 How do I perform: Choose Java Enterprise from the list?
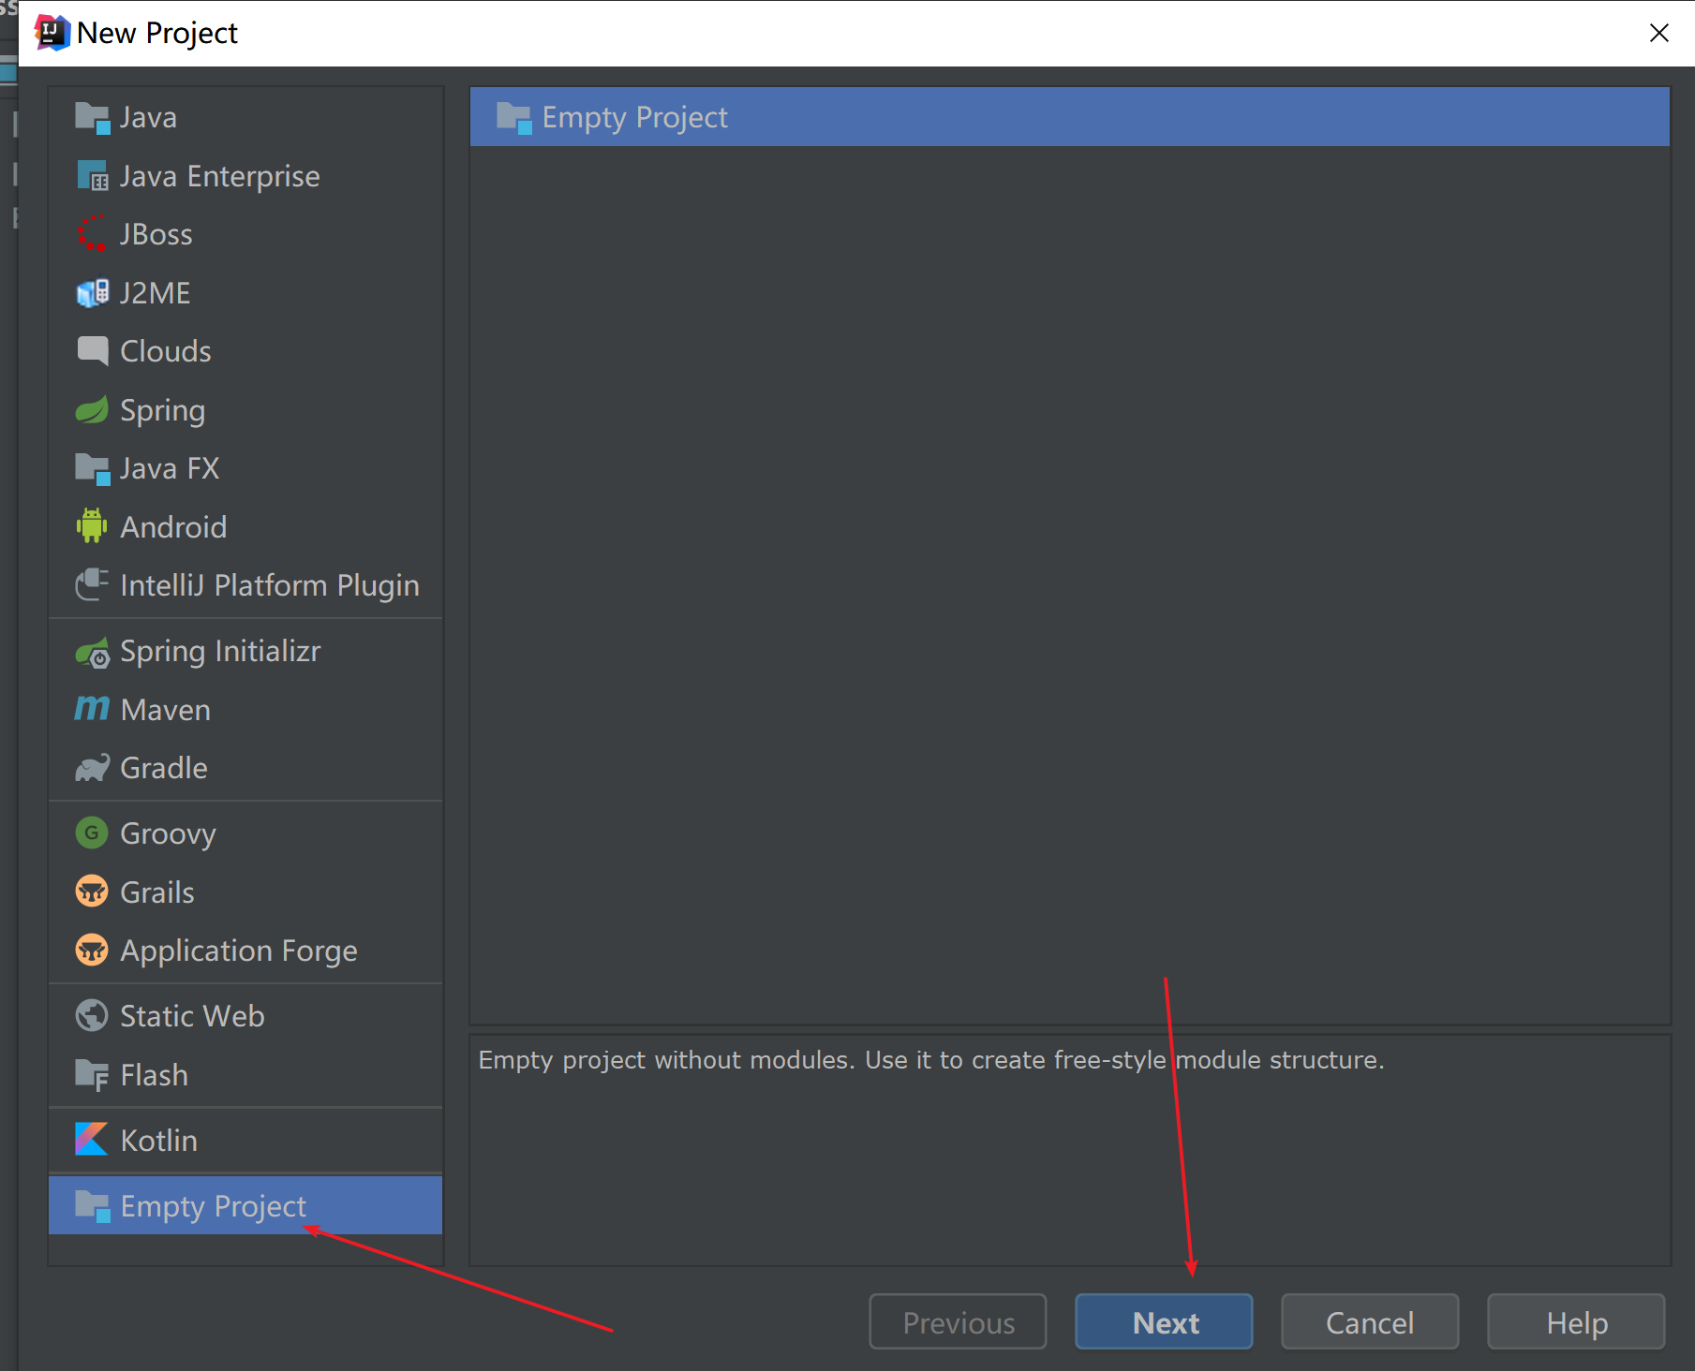click(245, 176)
